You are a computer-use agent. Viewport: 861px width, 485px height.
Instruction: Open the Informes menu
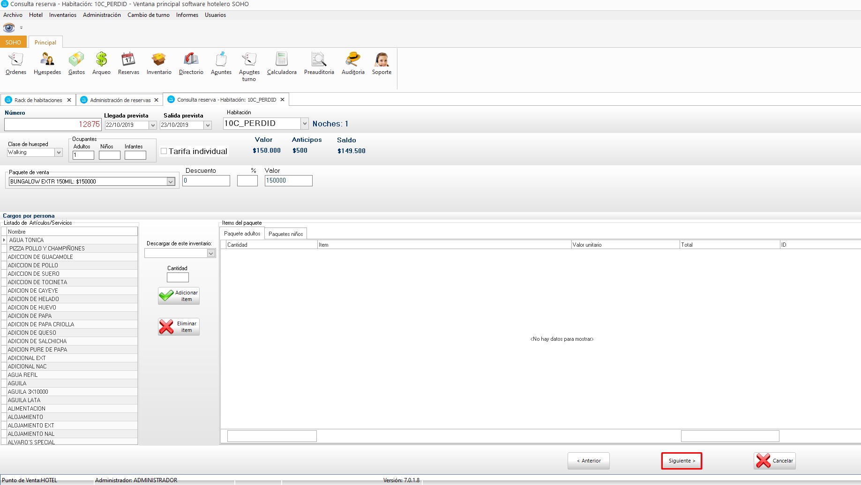[187, 15]
